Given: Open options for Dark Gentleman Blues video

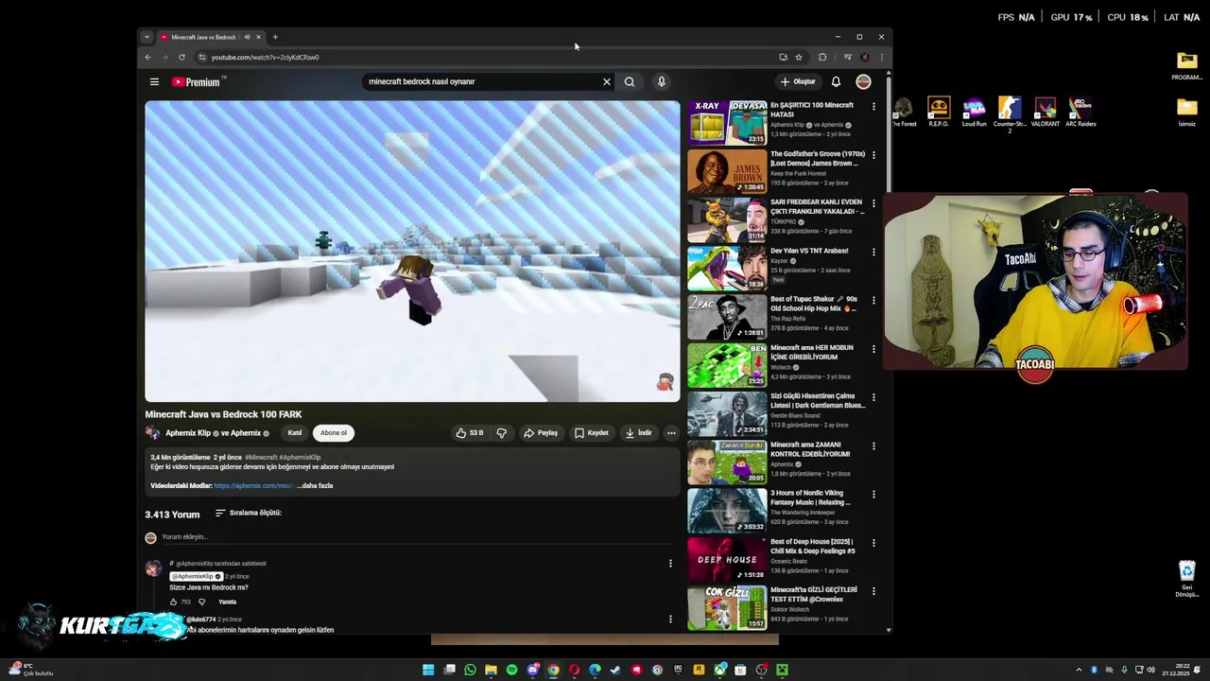Looking at the screenshot, I should click(873, 397).
